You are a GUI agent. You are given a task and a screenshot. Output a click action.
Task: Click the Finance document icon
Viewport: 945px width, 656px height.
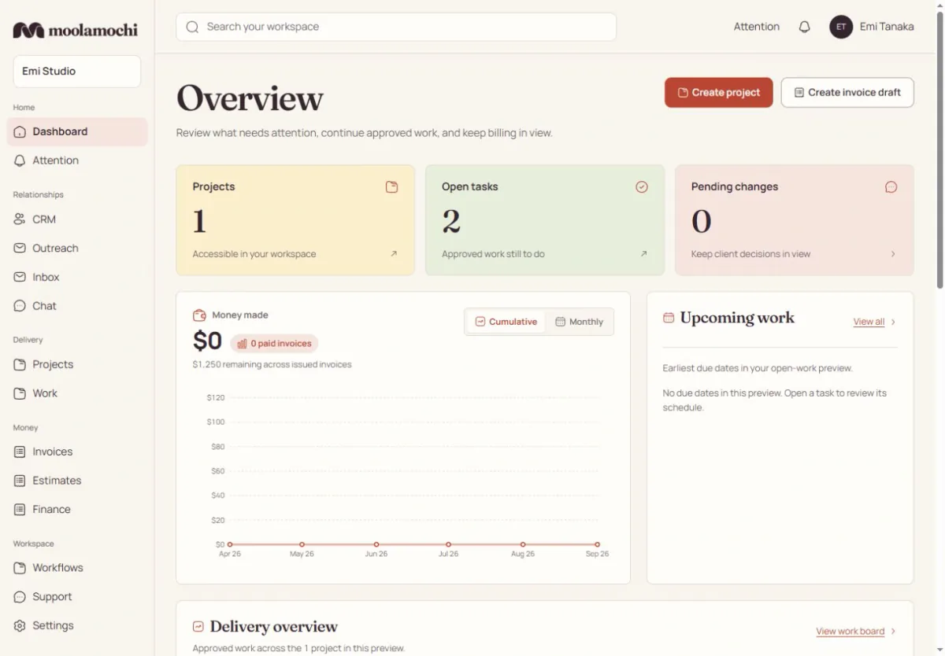(x=20, y=510)
